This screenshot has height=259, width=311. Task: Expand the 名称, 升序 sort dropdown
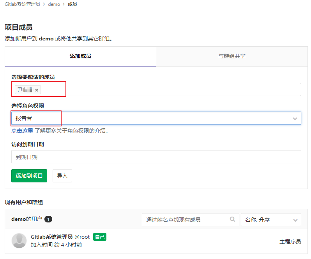click(271, 220)
